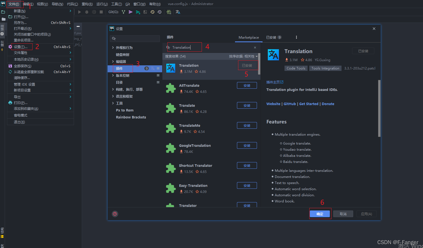This screenshot has width=423, height=248.
Task: Click the purple Git commit arrow icon
Action: coord(131,12)
